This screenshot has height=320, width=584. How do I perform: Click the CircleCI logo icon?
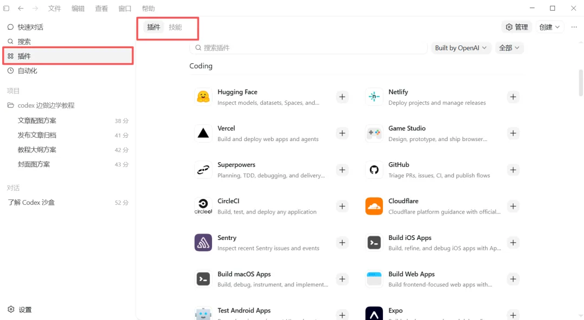tap(203, 206)
